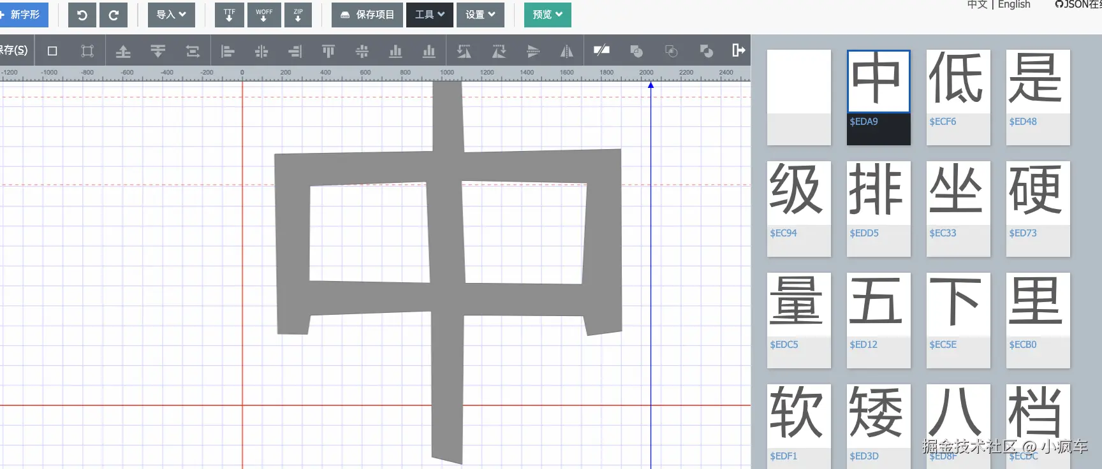The image size is (1102, 469).
Task: Select the 排 glyph $EDD5
Action: tap(879, 209)
